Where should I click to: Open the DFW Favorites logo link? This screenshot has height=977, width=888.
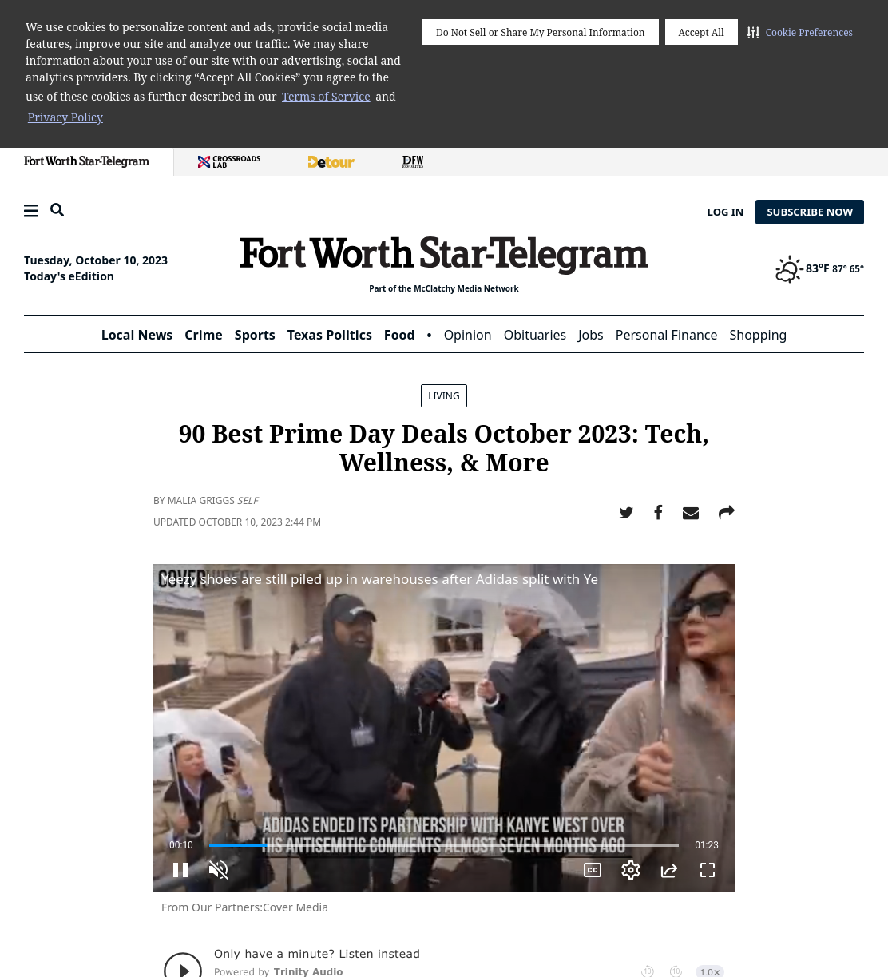click(x=413, y=161)
